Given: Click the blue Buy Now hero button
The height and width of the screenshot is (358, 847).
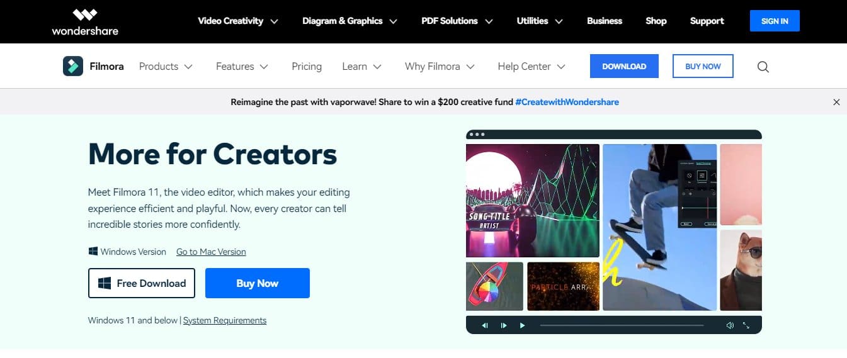Looking at the screenshot, I should pyautogui.click(x=258, y=283).
